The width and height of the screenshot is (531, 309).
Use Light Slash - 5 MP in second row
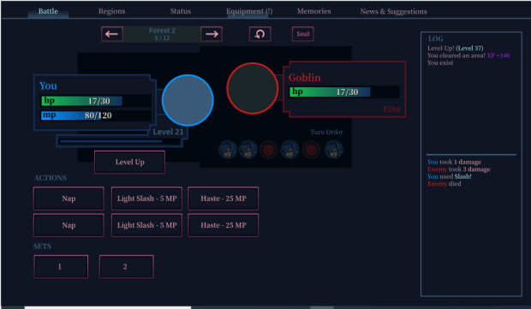coord(147,225)
